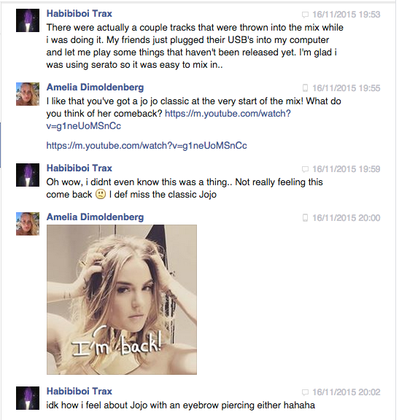Open Amelia's avatar beside the photo message
The image size is (399, 420).
click(28, 224)
